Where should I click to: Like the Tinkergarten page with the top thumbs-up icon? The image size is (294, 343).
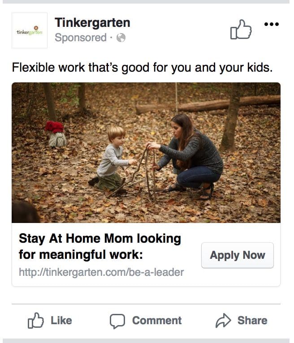[x=241, y=30]
